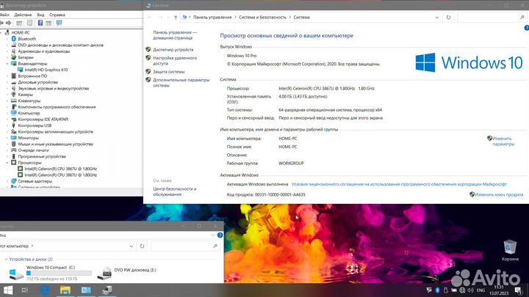Open the DVD RW drive (E:) icon
Image resolution: width=529 pixels, height=297 pixels.
pos(104,273)
